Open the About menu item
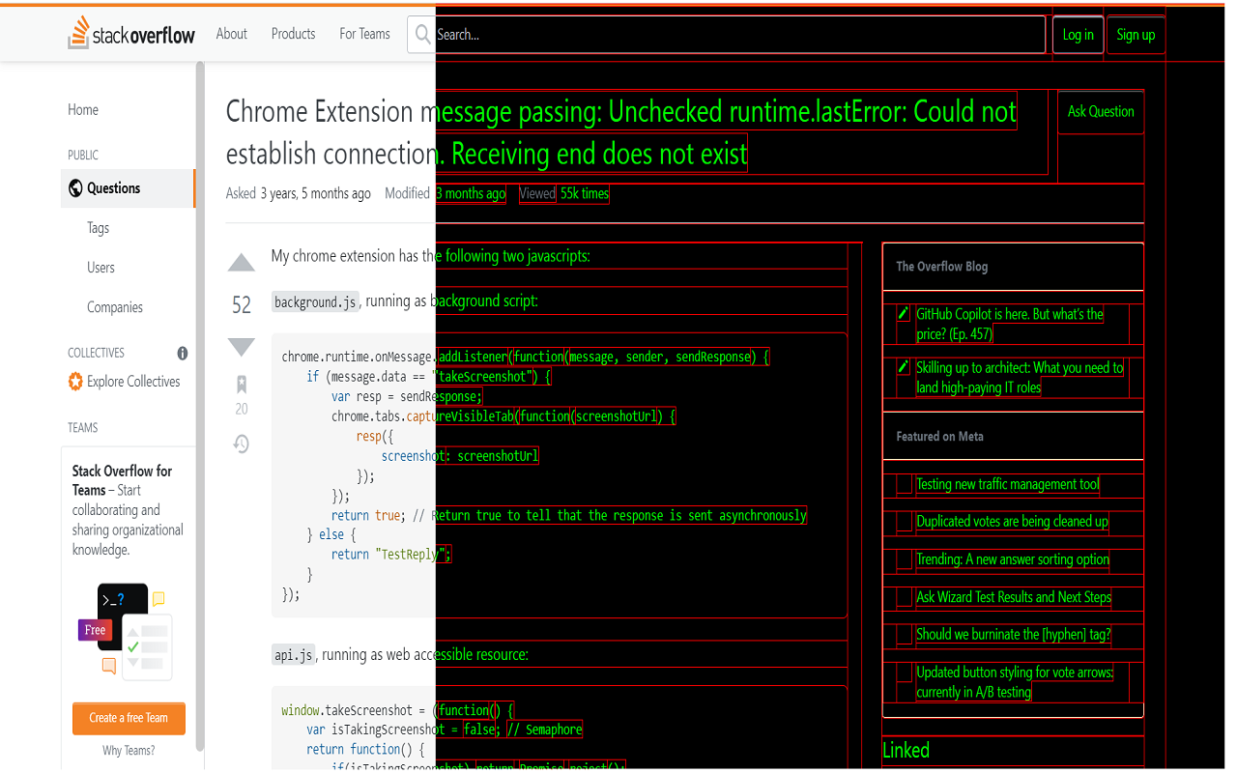Screen dimensions: 1237x773 [x=231, y=34]
